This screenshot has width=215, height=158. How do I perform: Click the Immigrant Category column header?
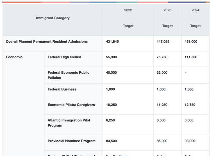(x=53, y=18)
